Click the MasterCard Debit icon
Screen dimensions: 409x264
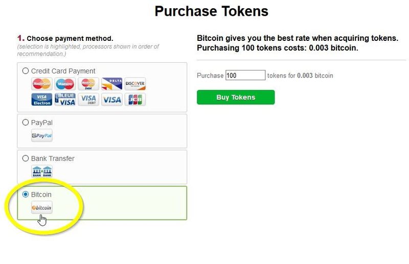[x=88, y=84]
